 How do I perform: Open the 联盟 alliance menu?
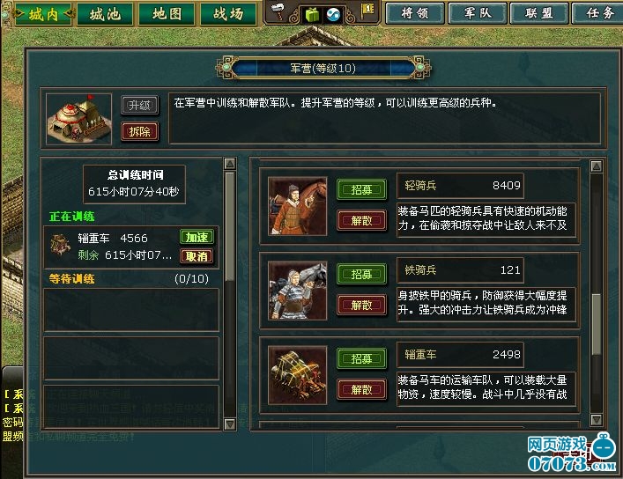click(538, 13)
